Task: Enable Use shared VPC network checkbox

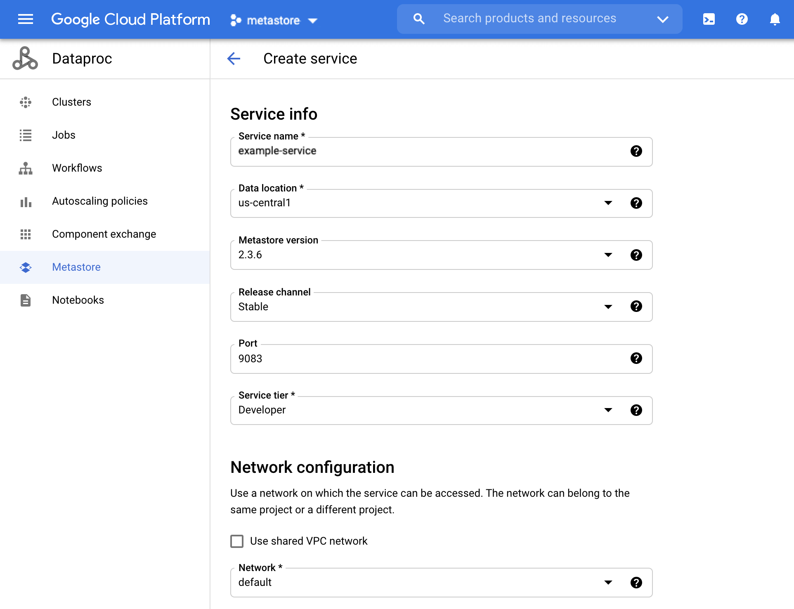Action: coord(237,541)
